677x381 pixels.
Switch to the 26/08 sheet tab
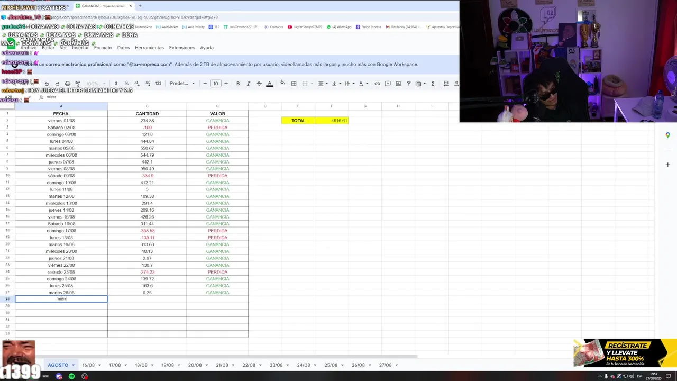pyautogui.click(x=358, y=365)
